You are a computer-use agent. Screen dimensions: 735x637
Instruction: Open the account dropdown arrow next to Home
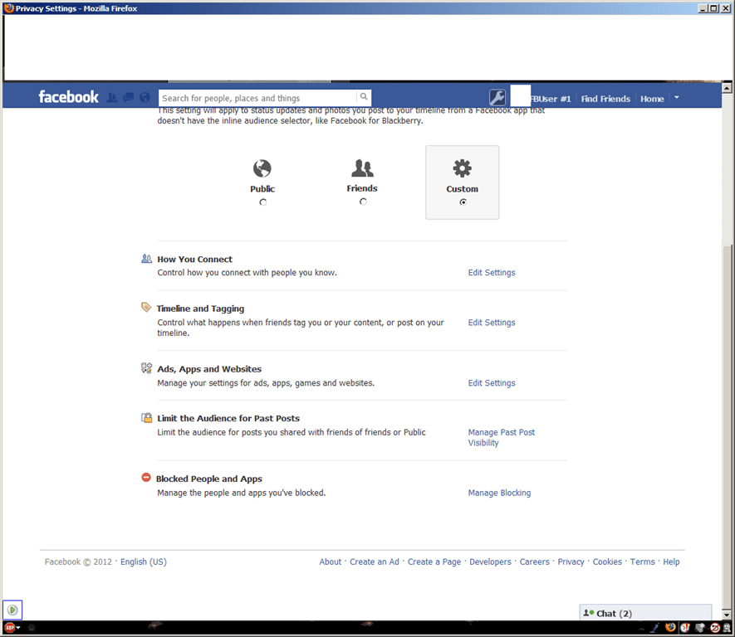click(x=676, y=98)
